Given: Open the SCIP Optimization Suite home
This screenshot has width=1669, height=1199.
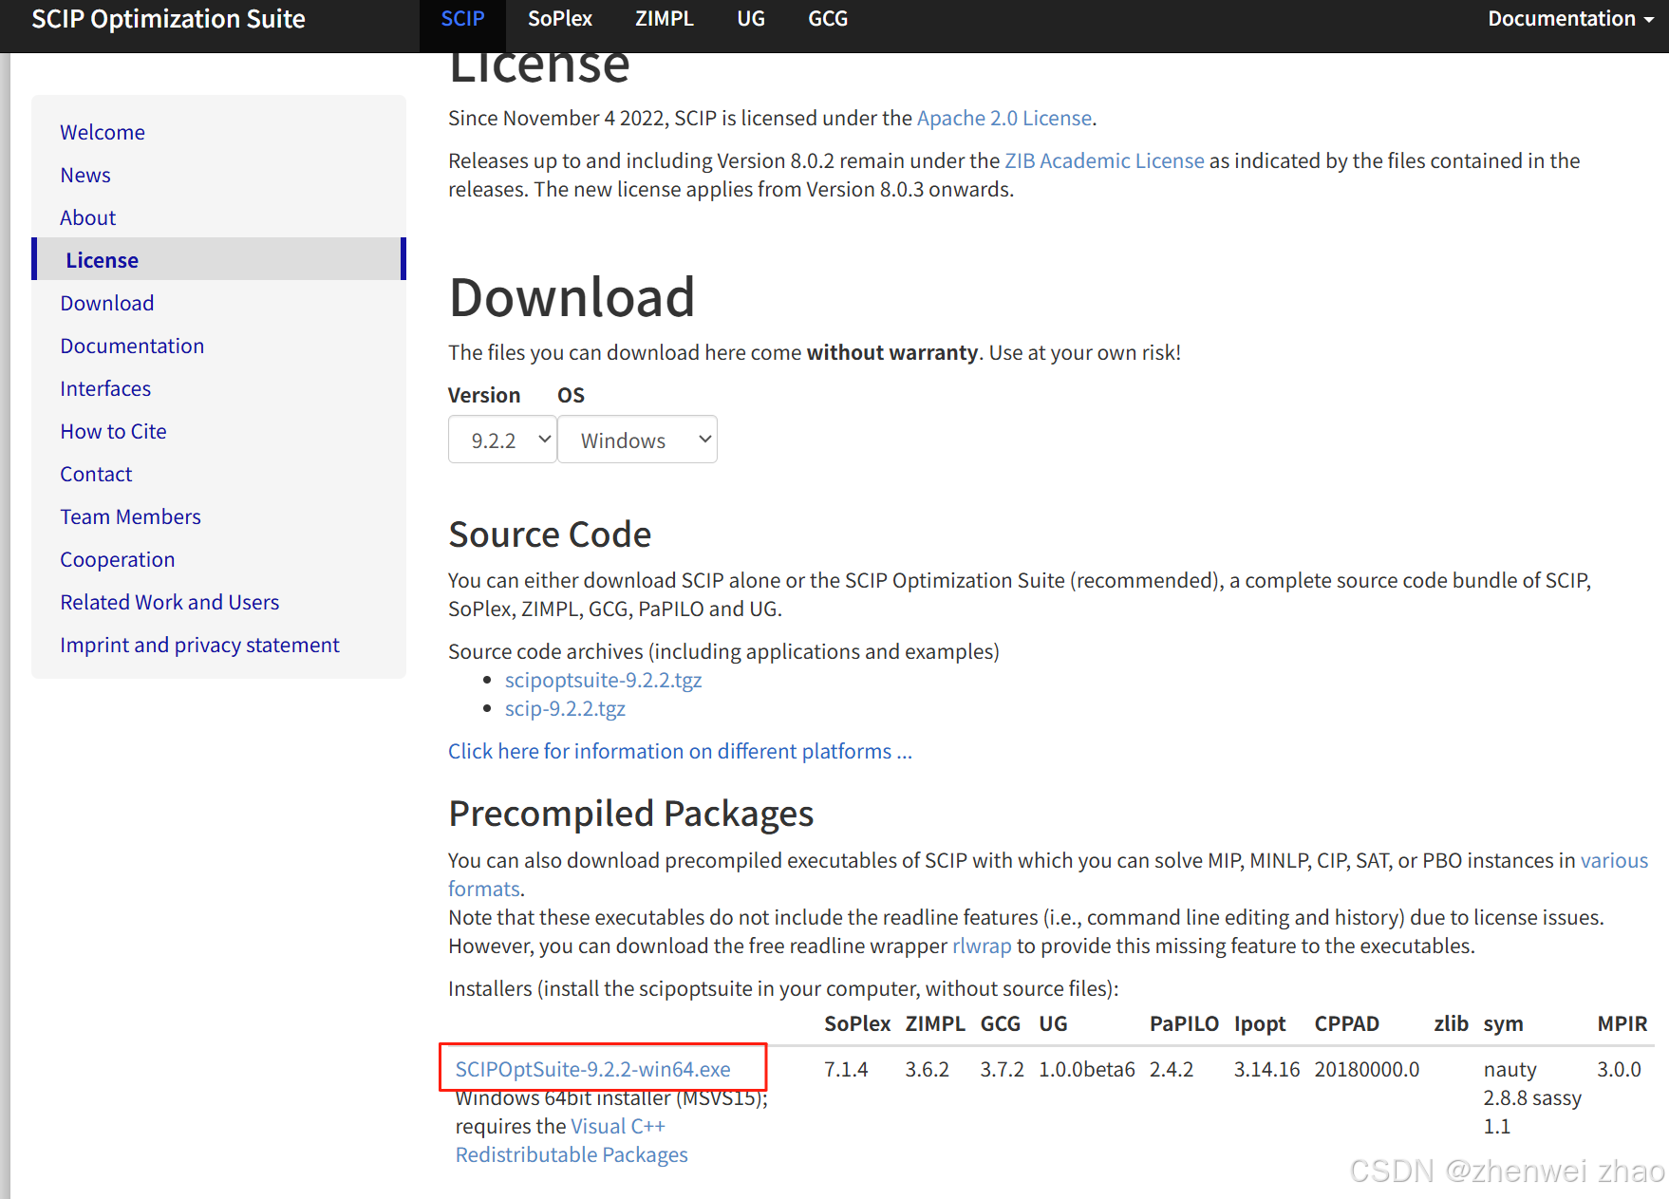Looking at the screenshot, I should (x=168, y=18).
